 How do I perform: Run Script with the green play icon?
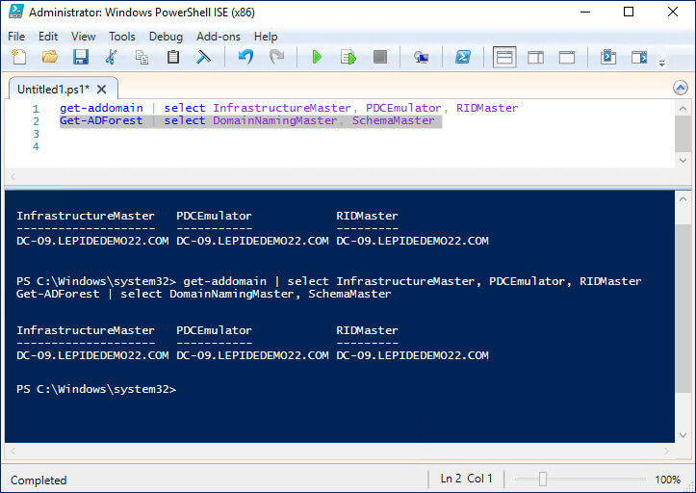317,57
